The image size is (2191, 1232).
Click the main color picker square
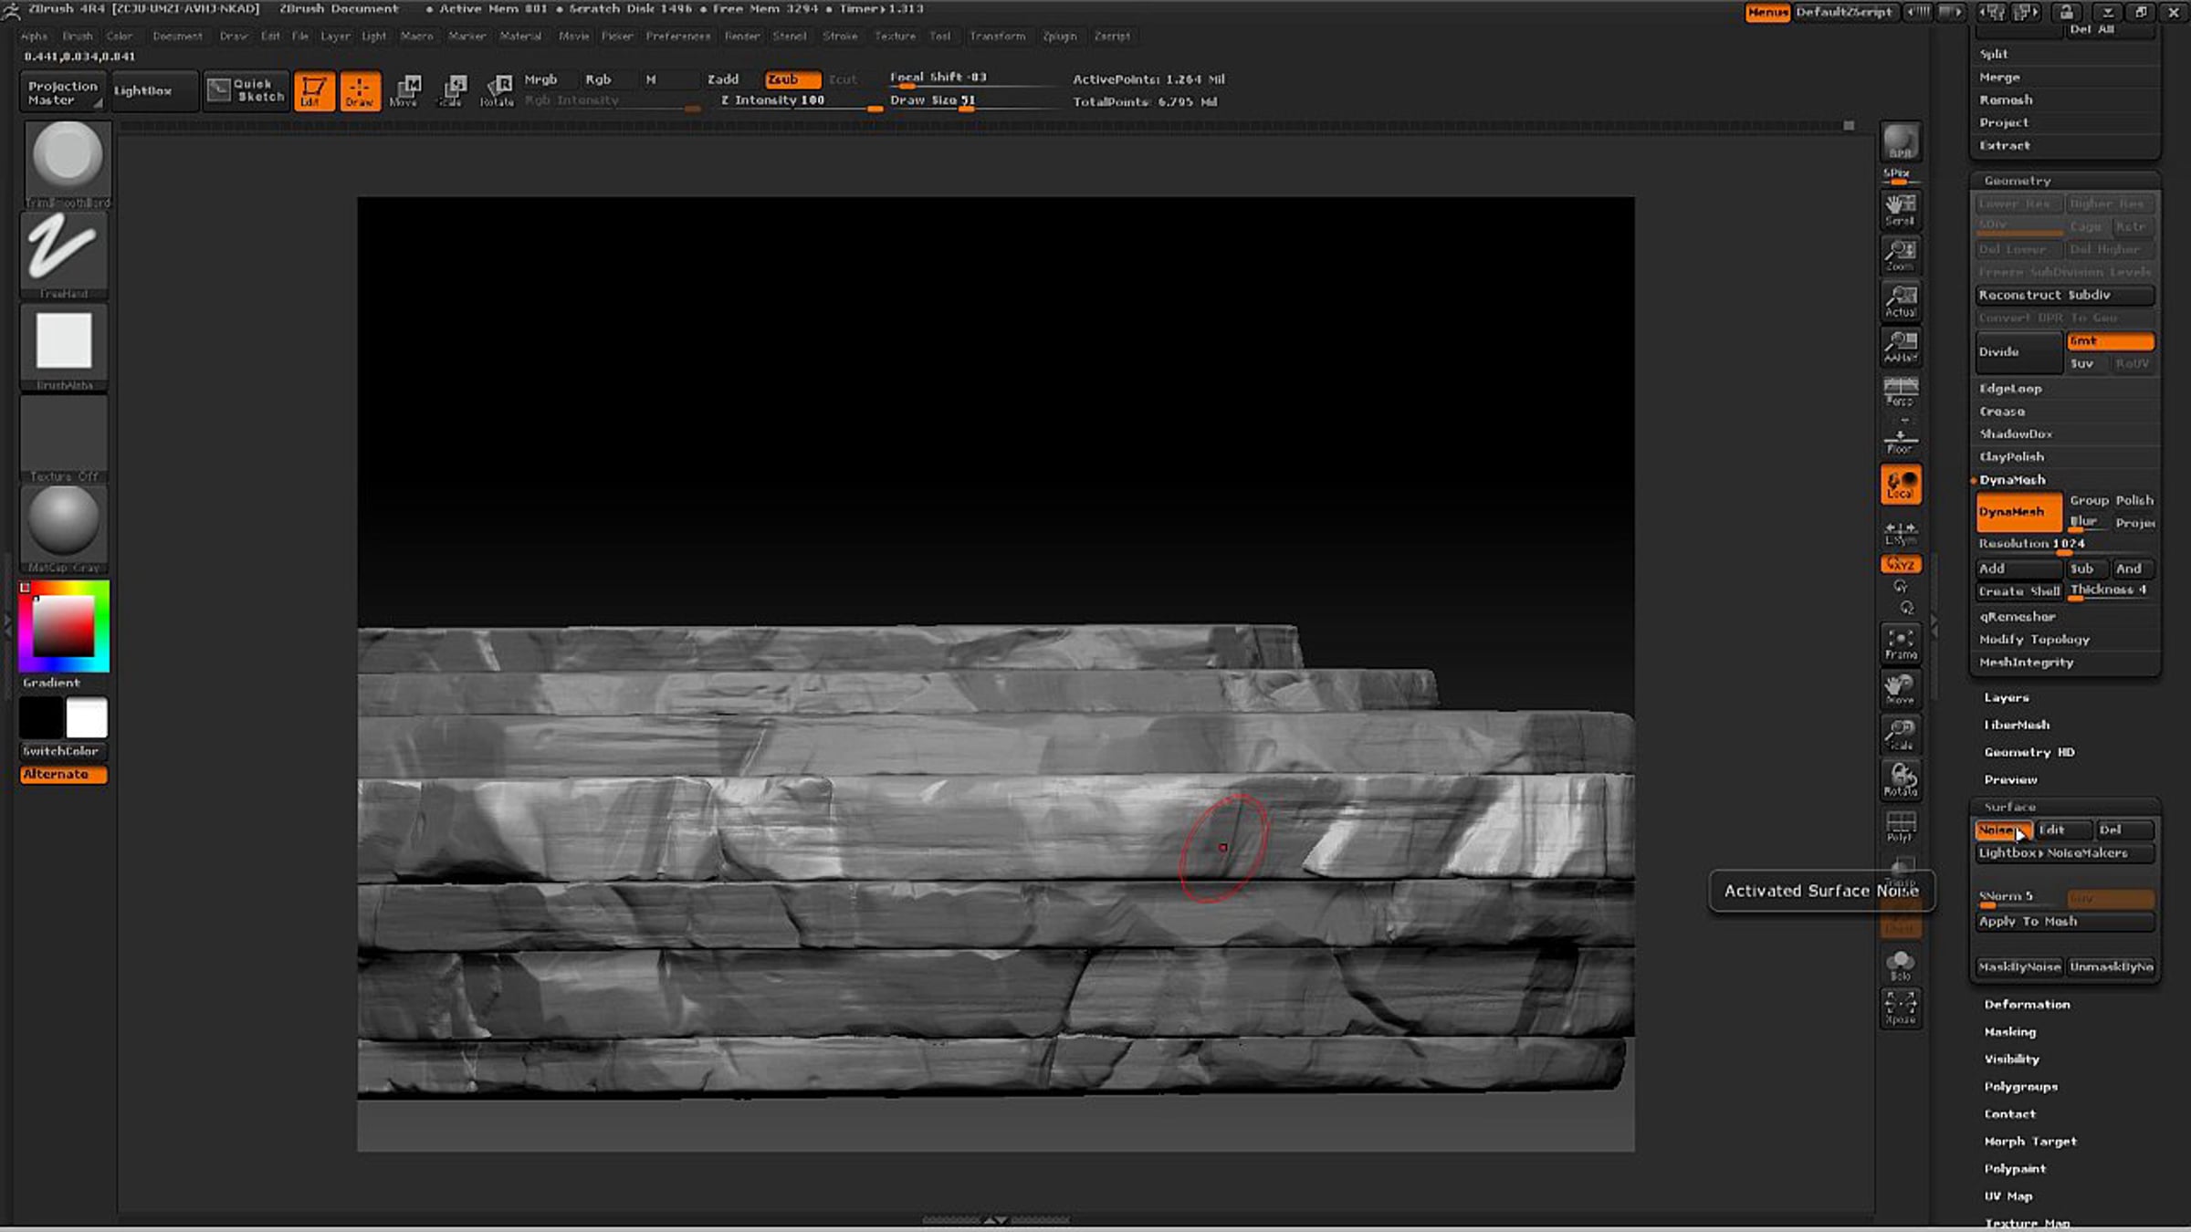pyautogui.click(x=64, y=626)
